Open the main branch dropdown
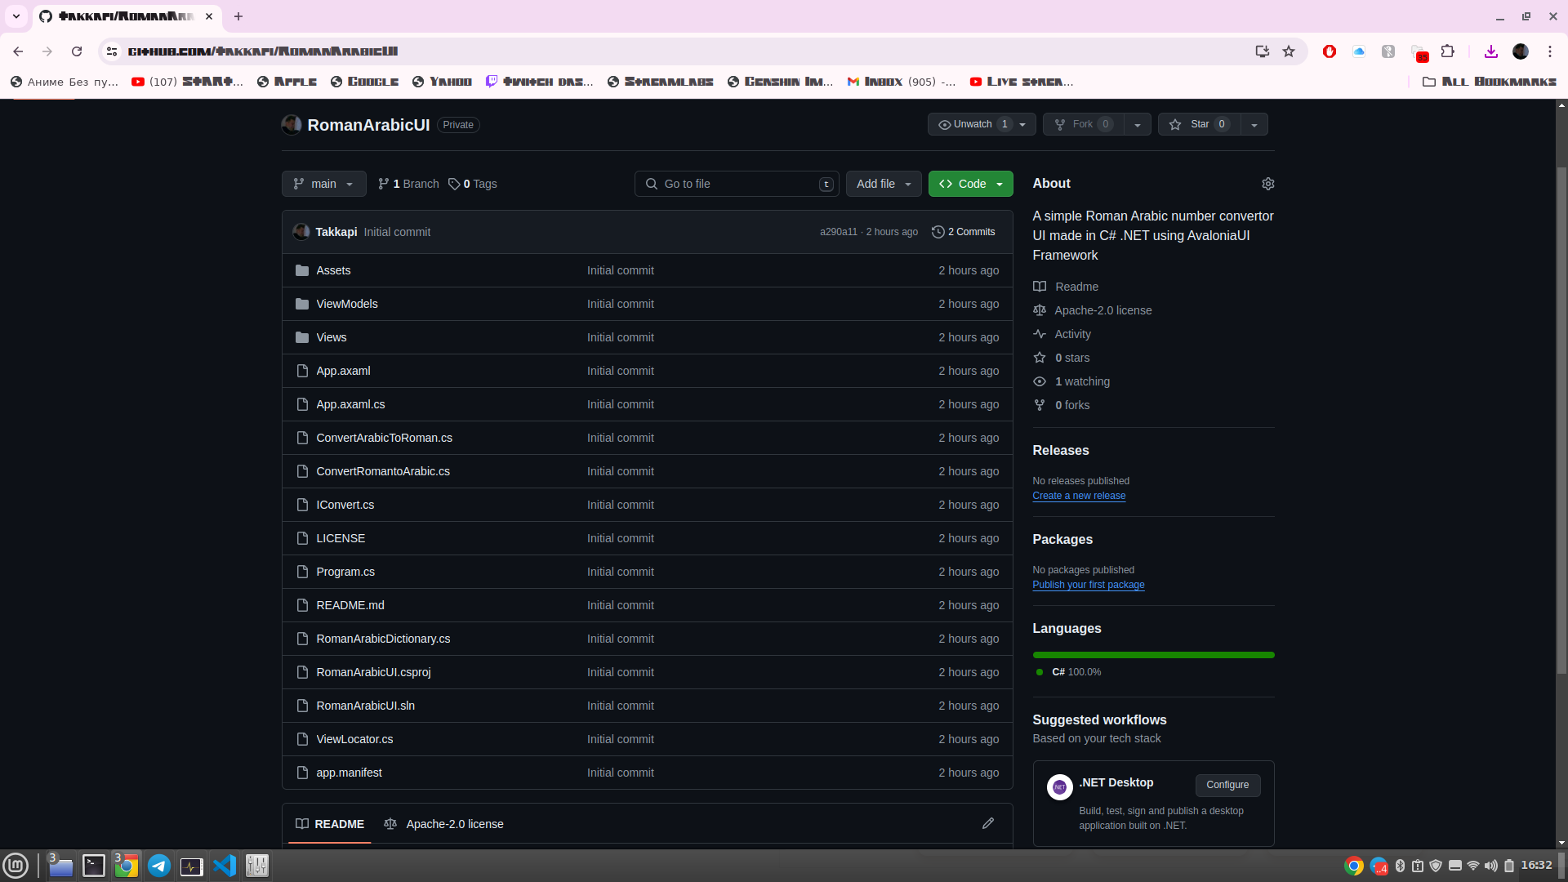Viewport: 1568px width, 882px height. (x=323, y=184)
